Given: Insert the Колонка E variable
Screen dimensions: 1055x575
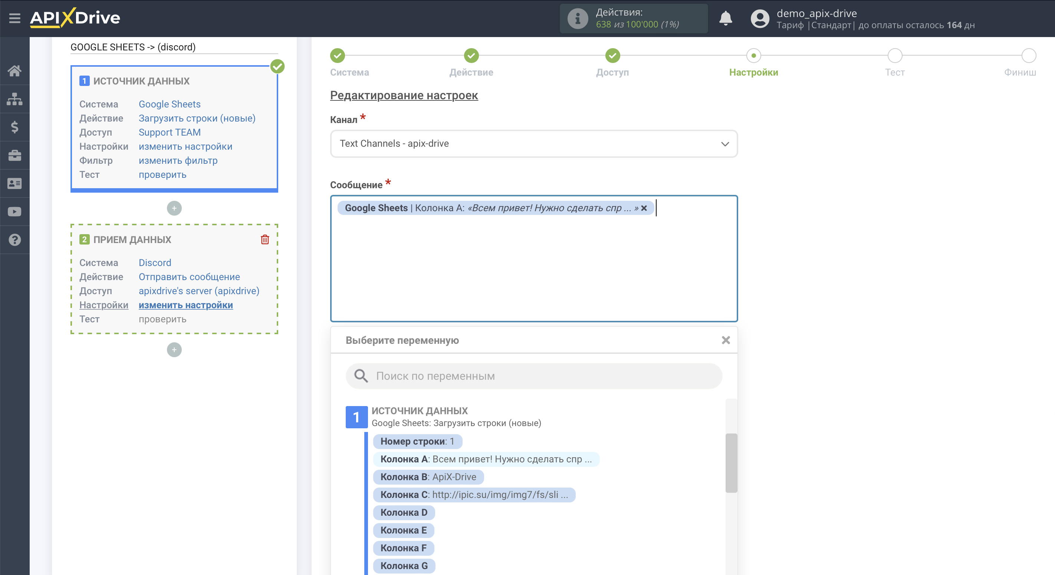Looking at the screenshot, I should pos(403,531).
